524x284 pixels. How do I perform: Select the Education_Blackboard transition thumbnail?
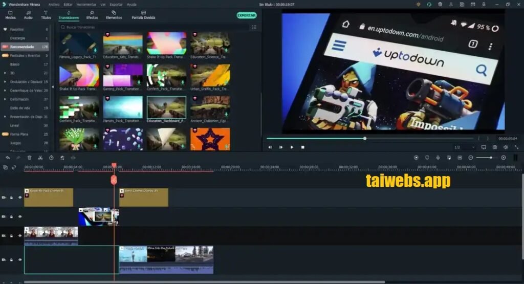[166, 107]
